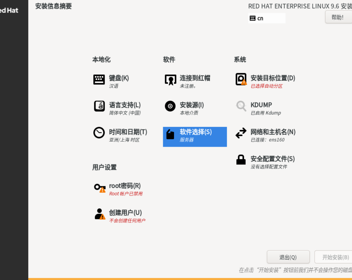
Task: Click the red 已选择自动分区 warning text
Action: click(266, 86)
